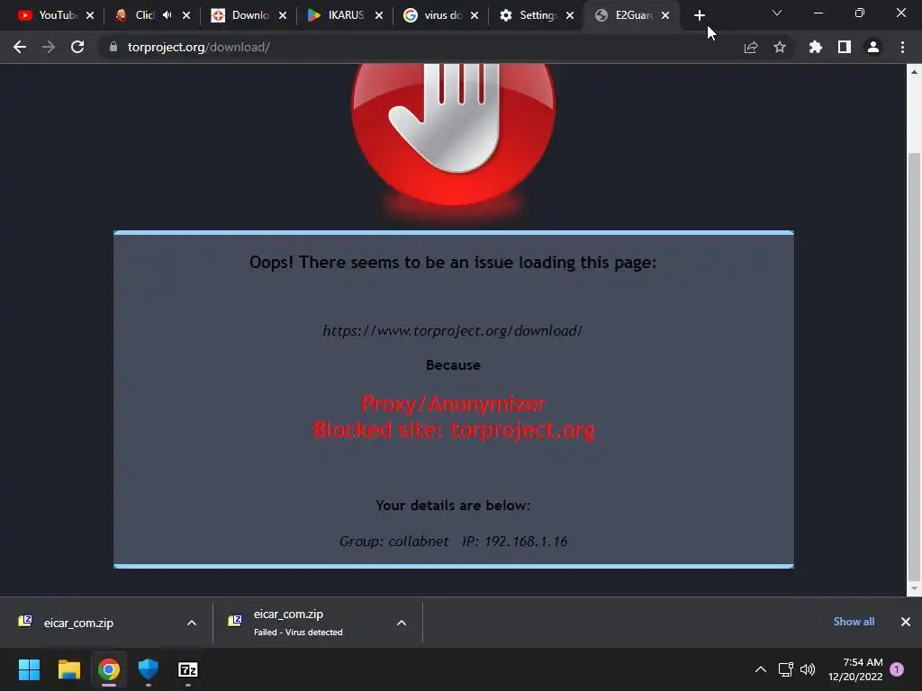The image size is (922, 691).
Task: Bookmark this page with the star icon
Action: coord(780,47)
